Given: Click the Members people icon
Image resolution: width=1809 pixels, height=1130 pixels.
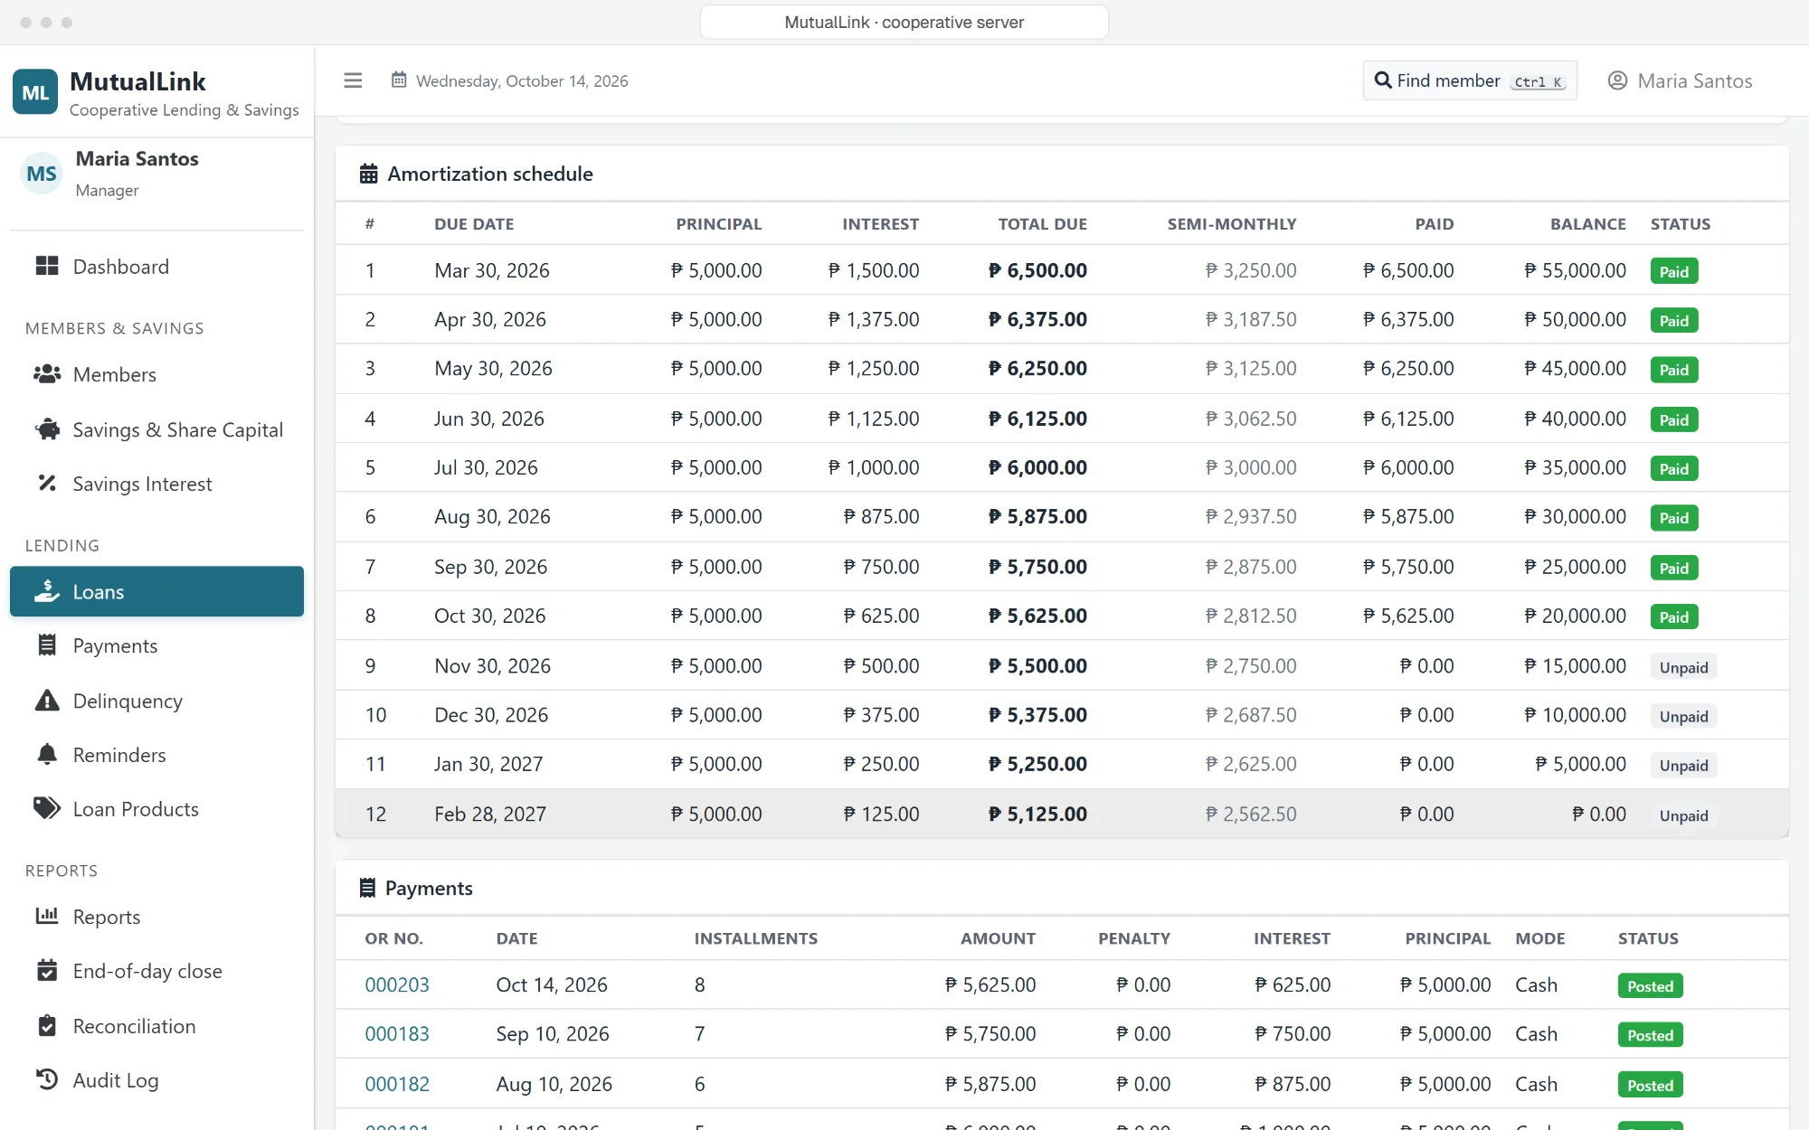Looking at the screenshot, I should tap(47, 373).
